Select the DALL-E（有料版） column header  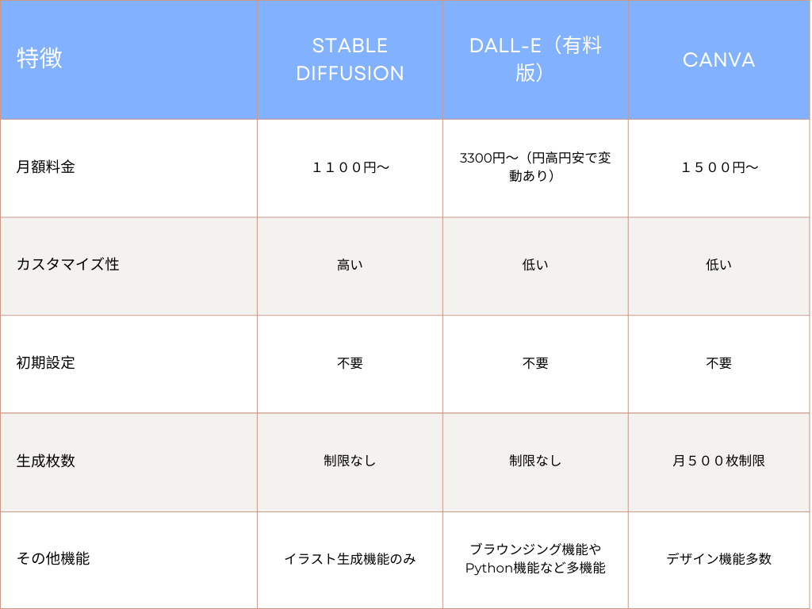[x=535, y=59]
